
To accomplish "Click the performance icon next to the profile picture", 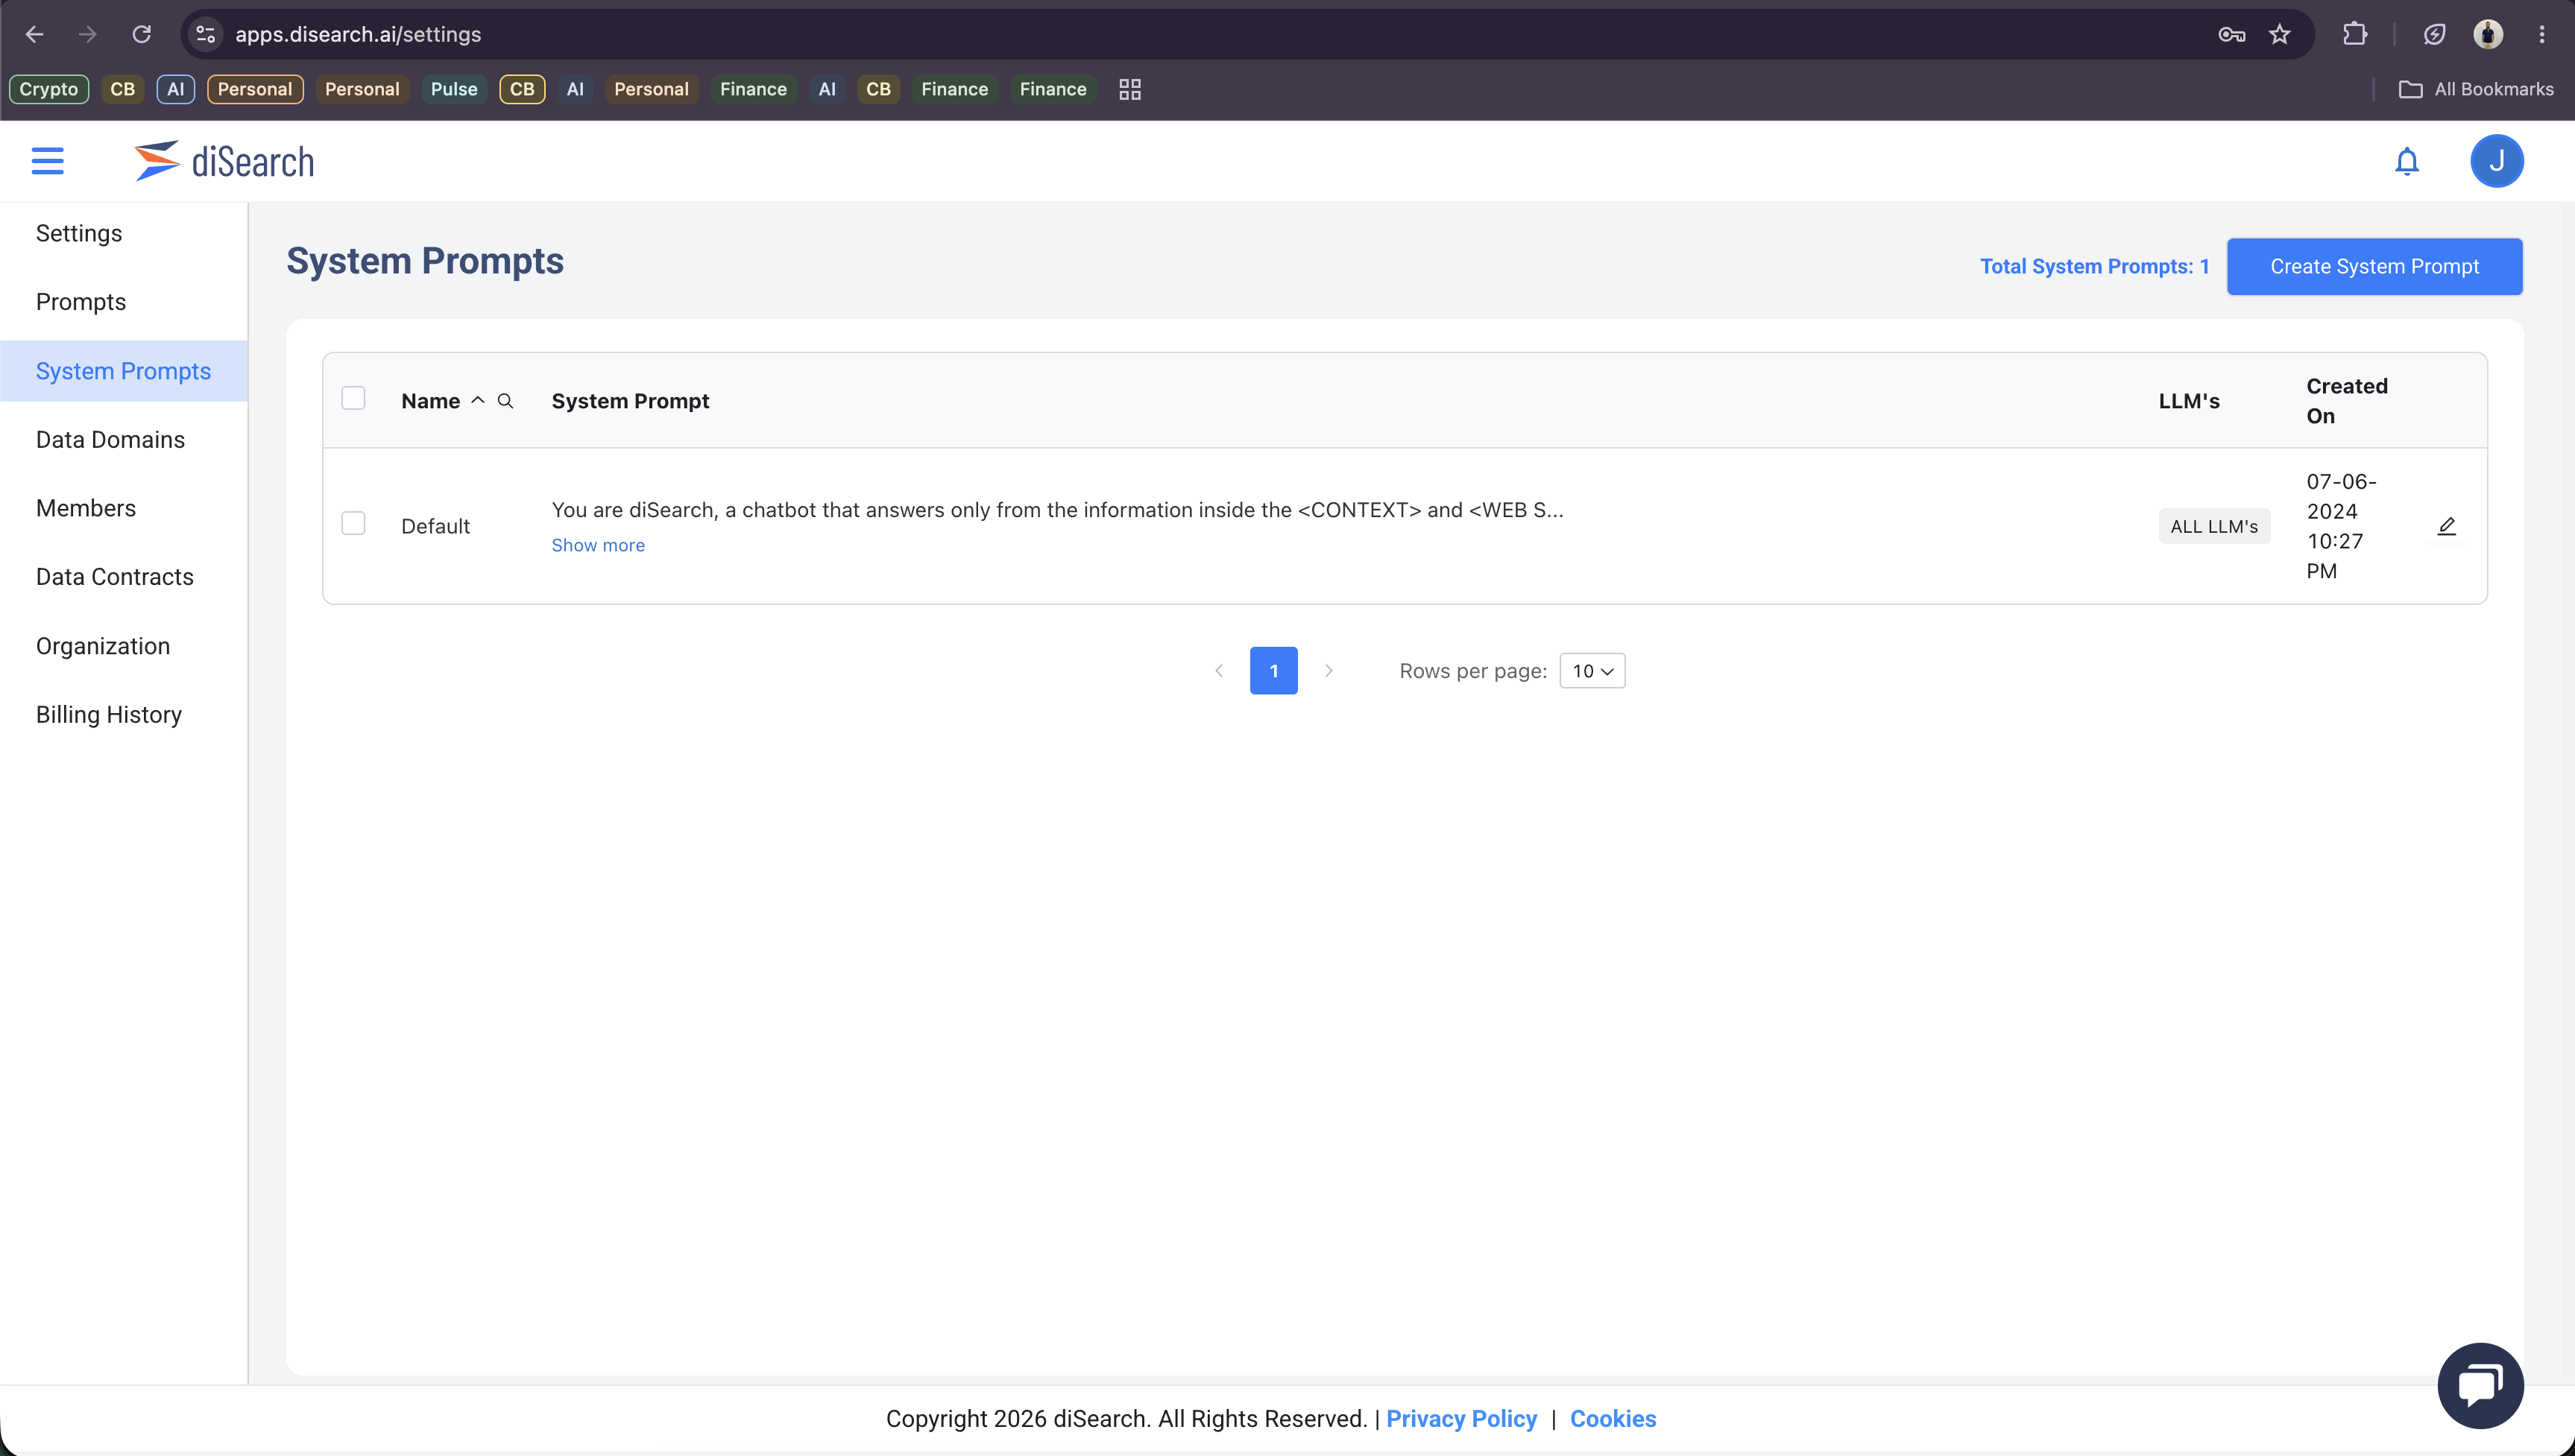I will point(2434,34).
